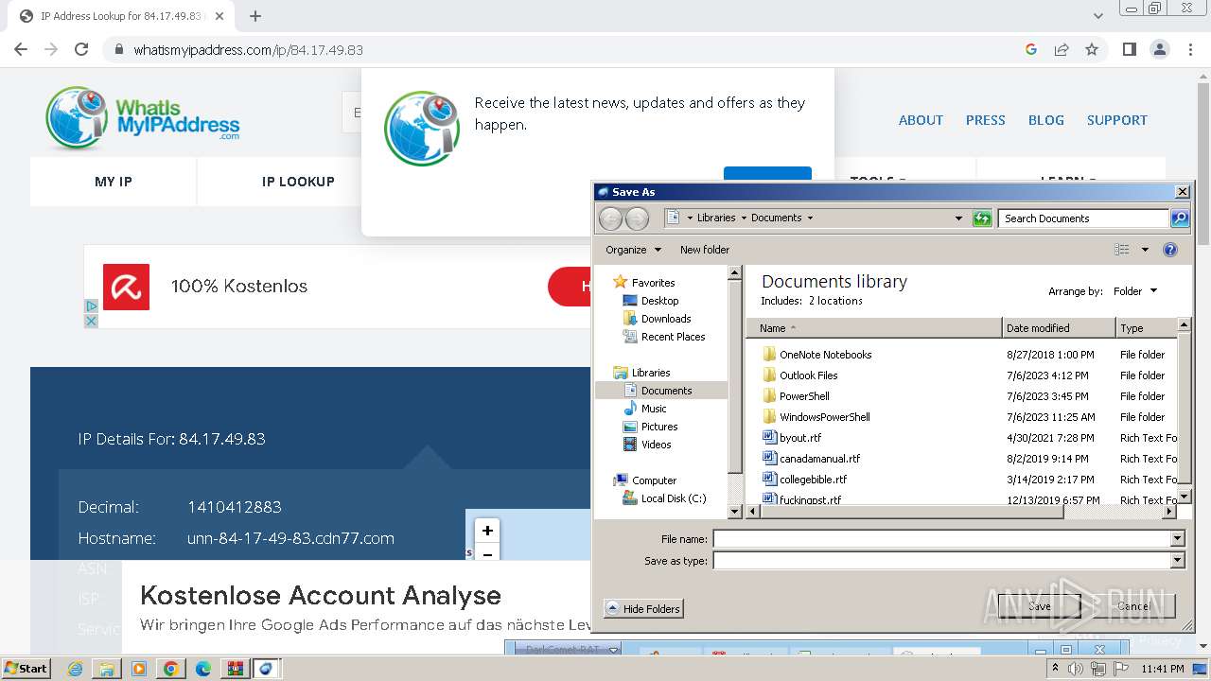The height and width of the screenshot is (681, 1211).
Task: Go back in the Save As dialog
Action: click(x=611, y=218)
